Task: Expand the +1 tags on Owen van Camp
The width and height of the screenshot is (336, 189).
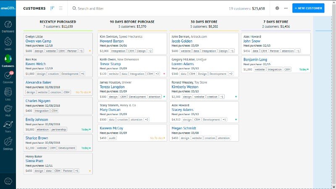Action: pos(81,51)
